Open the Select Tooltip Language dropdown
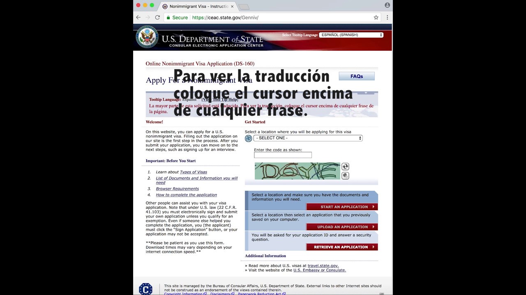 tap(351, 35)
